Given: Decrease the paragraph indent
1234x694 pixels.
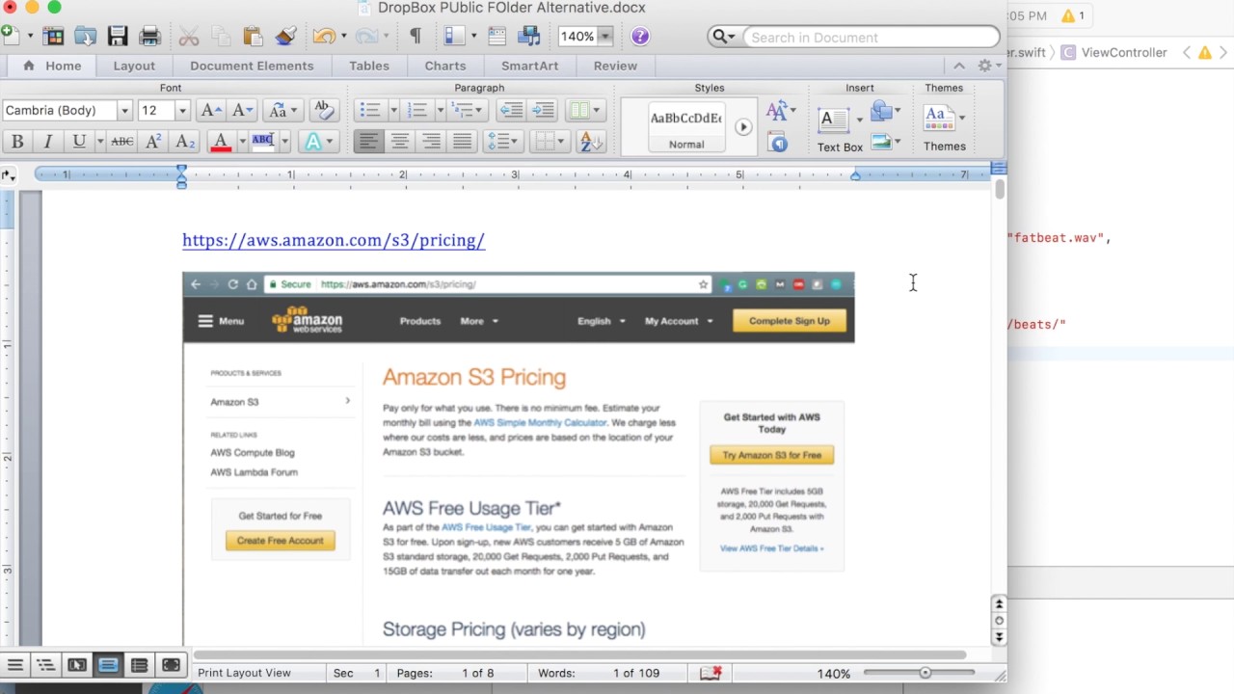Looking at the screenshot, I should click(511, 110).
